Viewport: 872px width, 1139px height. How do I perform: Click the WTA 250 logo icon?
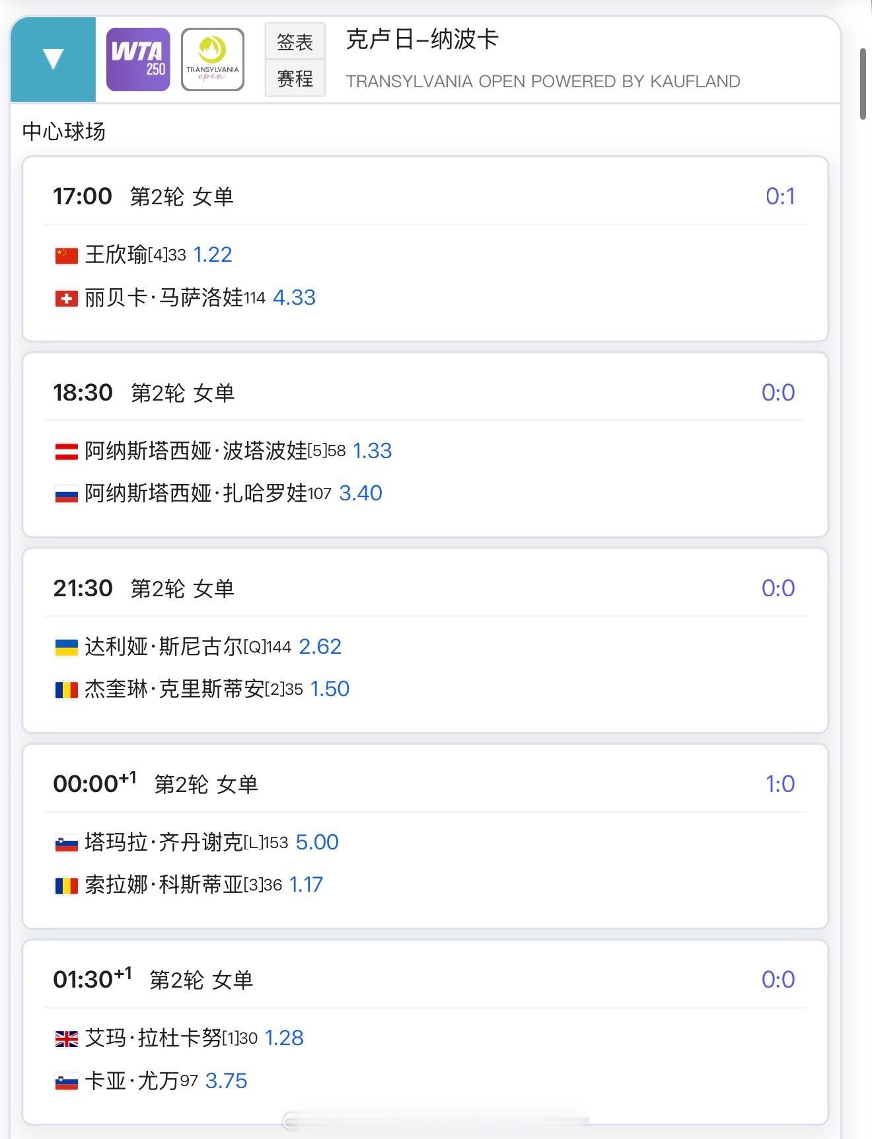coord(138,59)
